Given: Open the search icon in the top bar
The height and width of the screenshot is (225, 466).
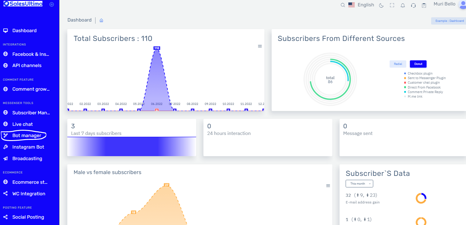Looking at the screenshot, I should 343,5.
